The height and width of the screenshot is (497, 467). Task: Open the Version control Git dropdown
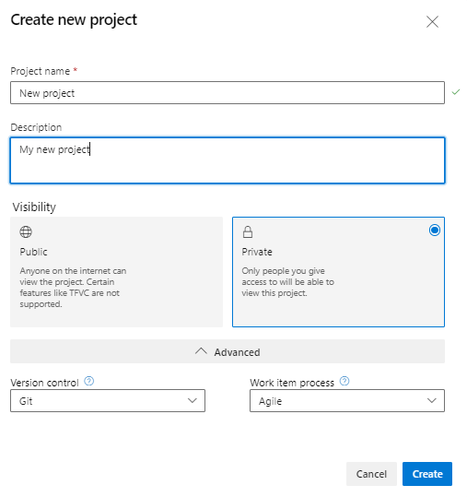pyautogui.click(x=108, y=400)
